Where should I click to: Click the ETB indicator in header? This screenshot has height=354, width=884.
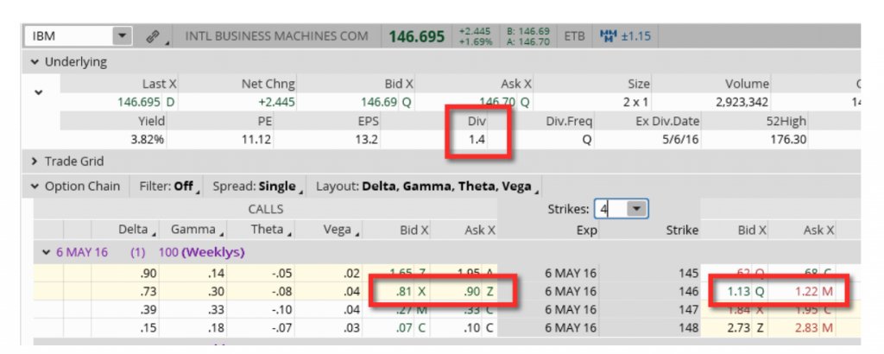click(x=574, y=36)
